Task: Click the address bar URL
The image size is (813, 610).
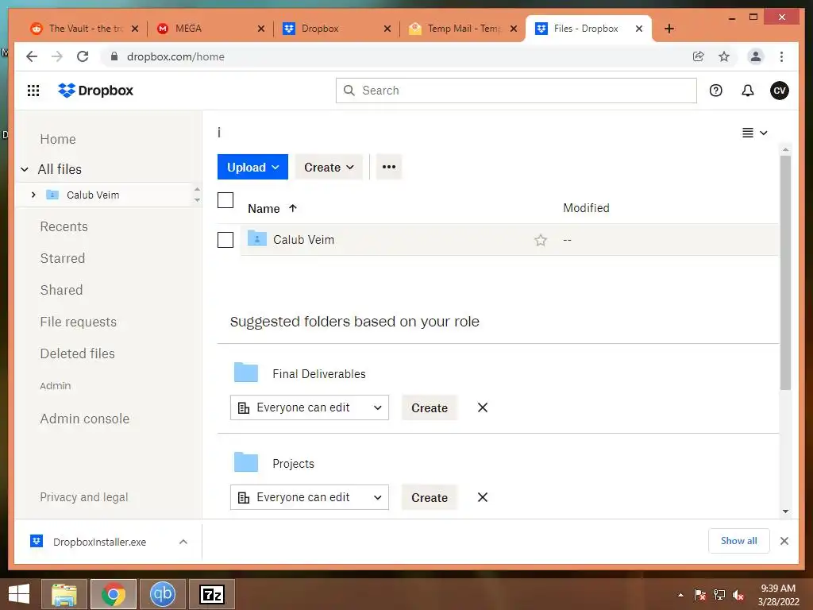Action: pyautogui.click(x=175, y=56)
